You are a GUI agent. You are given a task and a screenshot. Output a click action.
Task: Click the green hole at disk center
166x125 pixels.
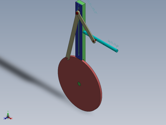[79, 84]
